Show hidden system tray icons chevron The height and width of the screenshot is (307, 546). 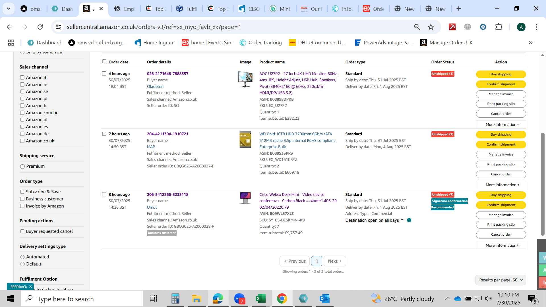[447, 298]
